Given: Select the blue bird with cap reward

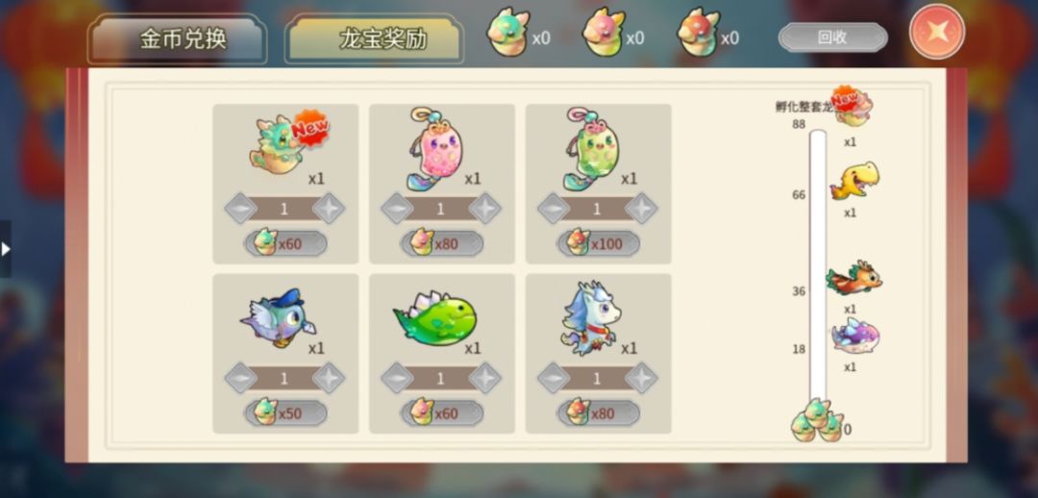Looking at the screenshot, I should [x=278, y=318].
